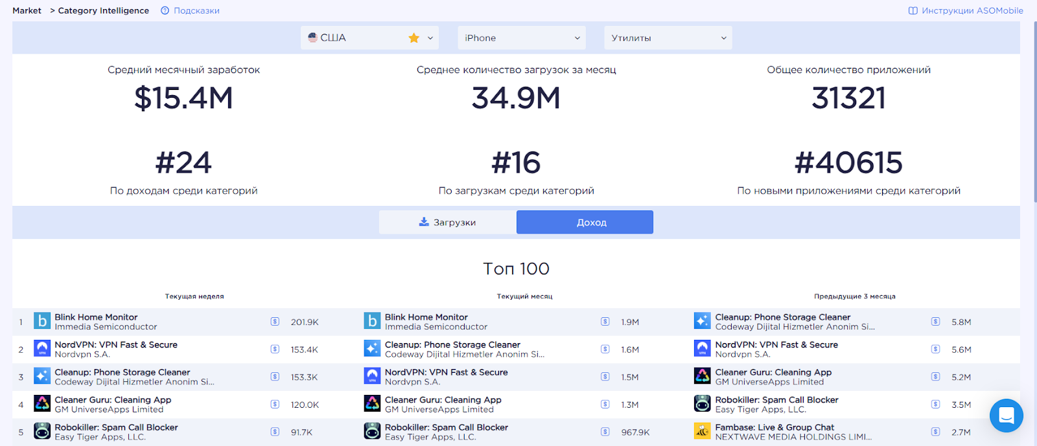Click Текущая неделя column header

click(x=194, y=296)
